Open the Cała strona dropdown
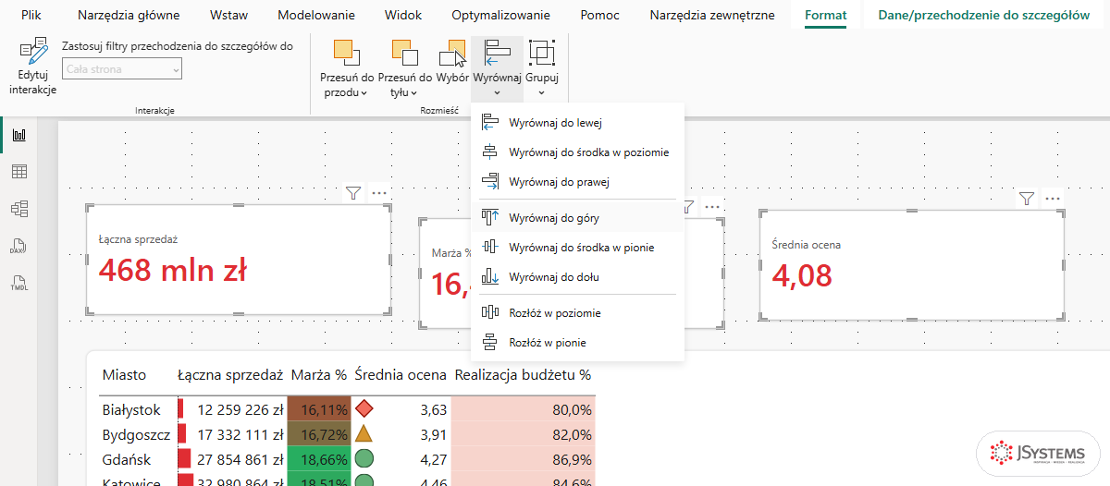 pos(122,68)
